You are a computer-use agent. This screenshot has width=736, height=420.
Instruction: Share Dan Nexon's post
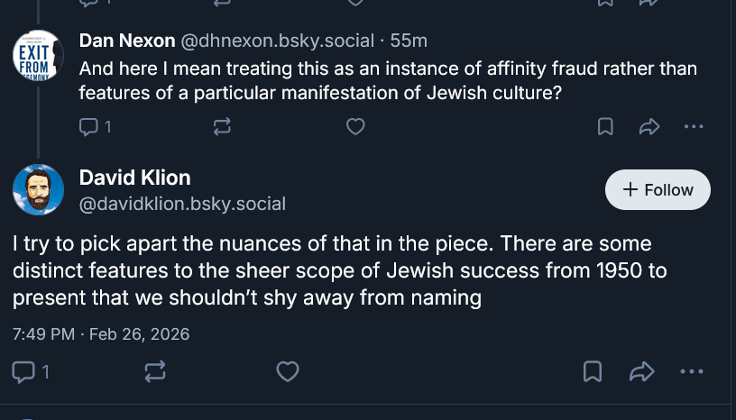[649, 127]
